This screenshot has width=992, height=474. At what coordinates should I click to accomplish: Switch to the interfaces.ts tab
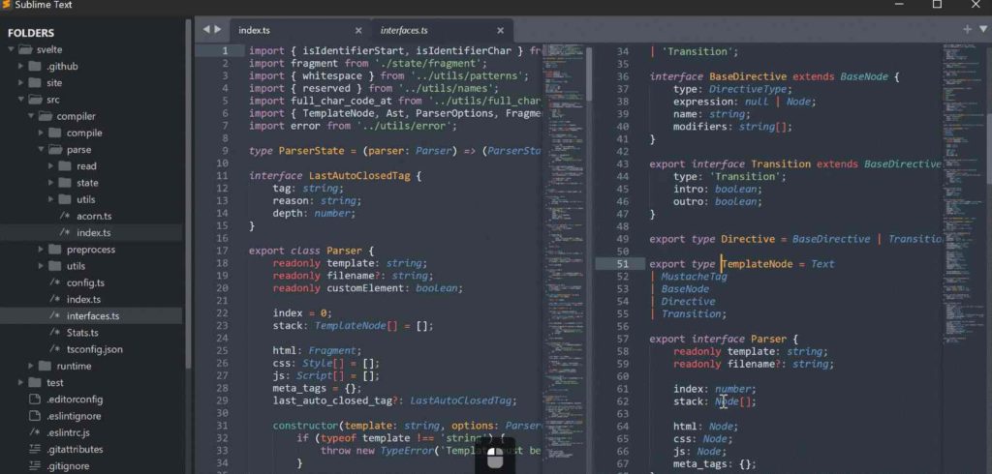(404, 30)
